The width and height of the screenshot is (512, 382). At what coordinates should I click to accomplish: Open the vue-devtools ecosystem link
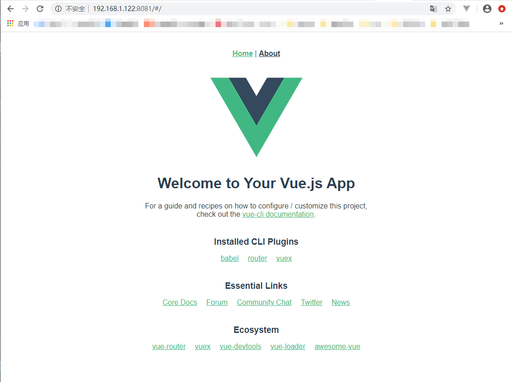240,347
